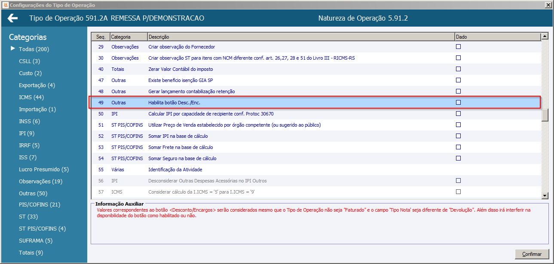Sort by Seq. column header
Viewport: 554px width, 264px height.
[x=101, y=37]
